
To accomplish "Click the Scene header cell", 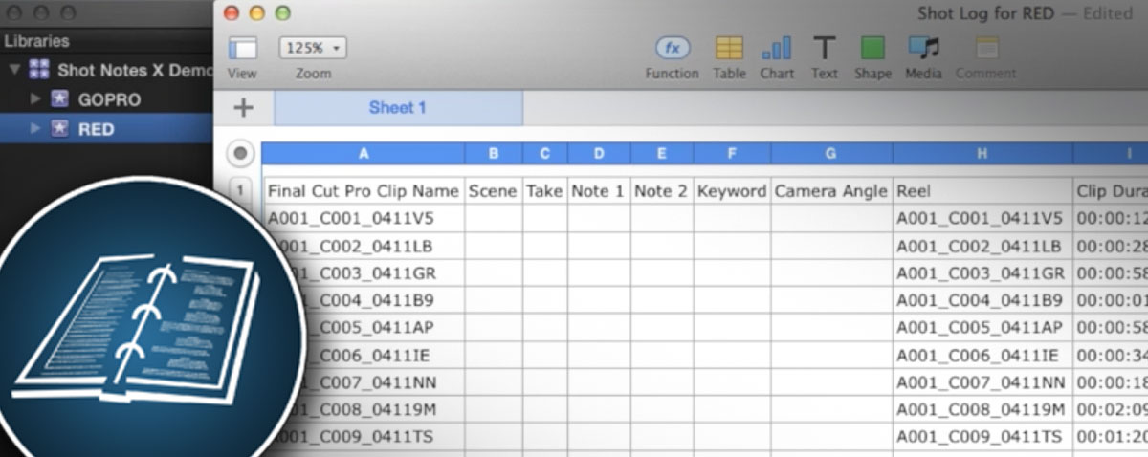I will 494,191.
